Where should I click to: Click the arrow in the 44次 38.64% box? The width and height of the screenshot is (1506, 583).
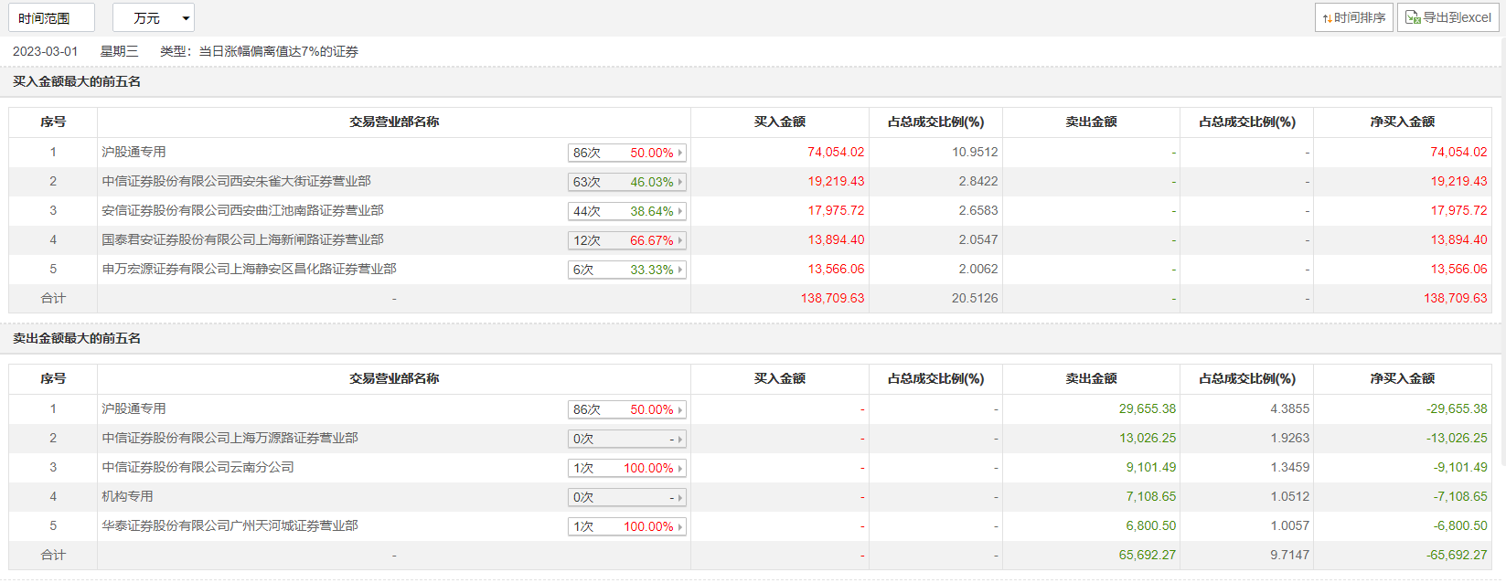pos(680,212)
